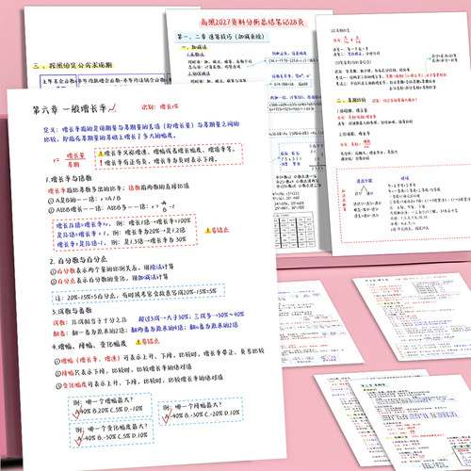This screenshot has width=471, height=471.
Task: Click the question 哪一个降幅最大？
Action: (199, 406)
